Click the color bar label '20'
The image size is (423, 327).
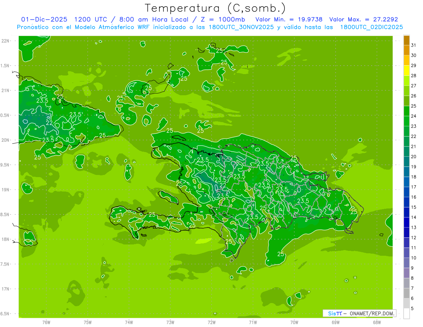coord(413,157)
